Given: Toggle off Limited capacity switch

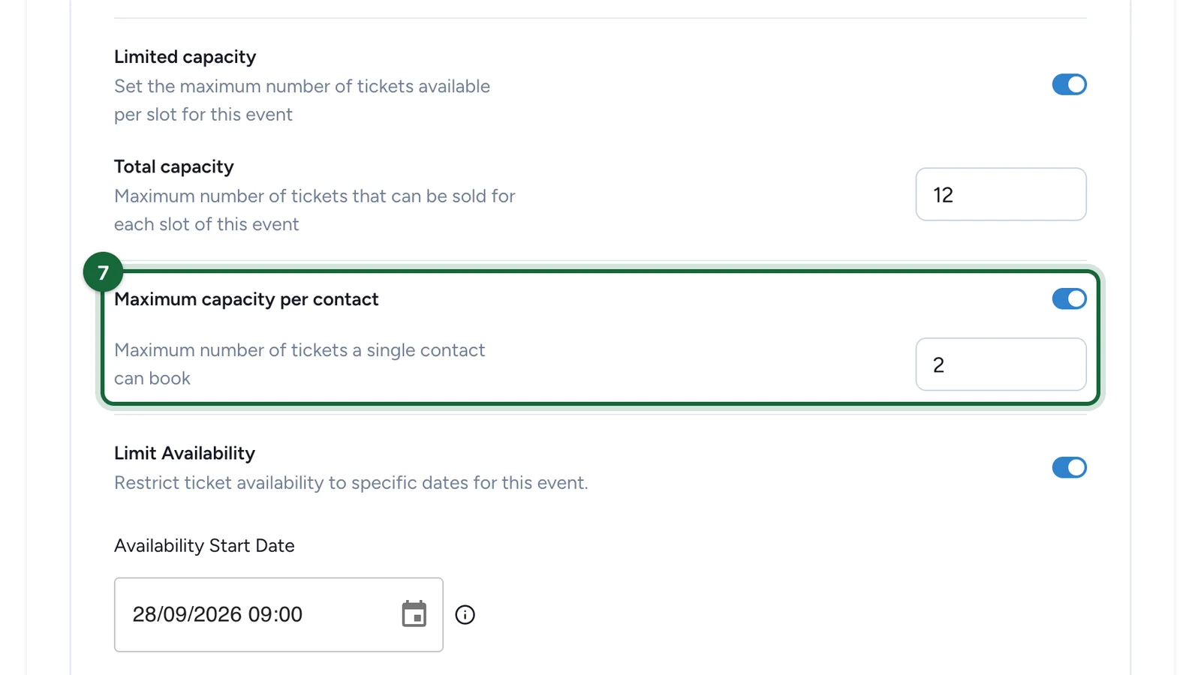Looking at the screenshot, I should click(x=1069, y=85).
